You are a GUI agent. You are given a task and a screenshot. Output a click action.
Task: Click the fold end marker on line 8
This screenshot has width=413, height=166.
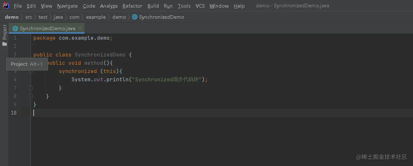pyautogui.click(x=31, y=96)
